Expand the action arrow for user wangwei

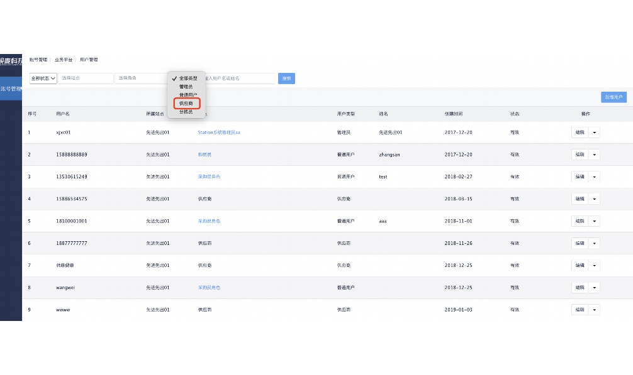pyautogui.click(x=594, y=288)
